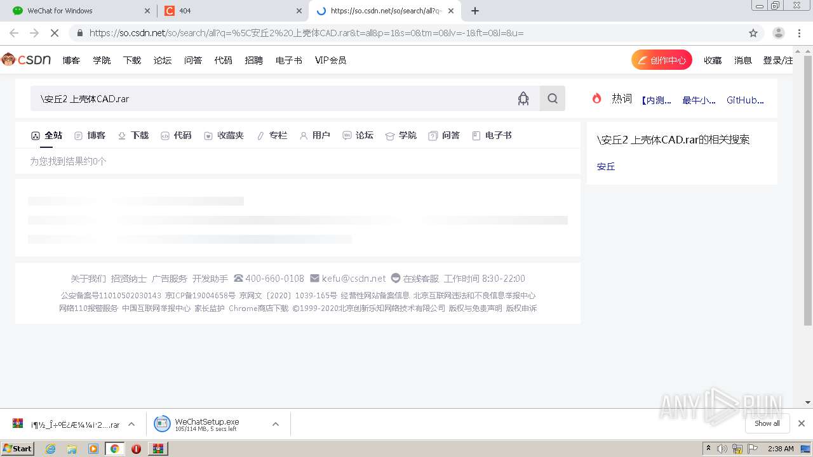Click the hot search flame icon
Image resolution: width=813 pixels, height=457 pixels.
596,98
